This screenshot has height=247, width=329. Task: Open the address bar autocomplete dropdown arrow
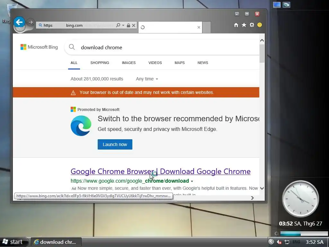coord(123,25)
